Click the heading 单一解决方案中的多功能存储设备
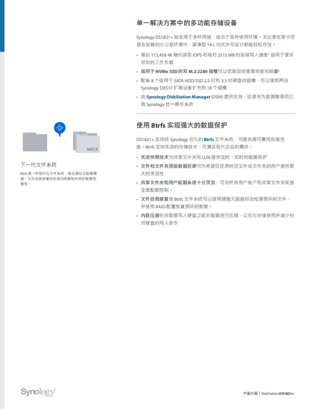This screenshot has width=316, height=409. coord(186,23)
